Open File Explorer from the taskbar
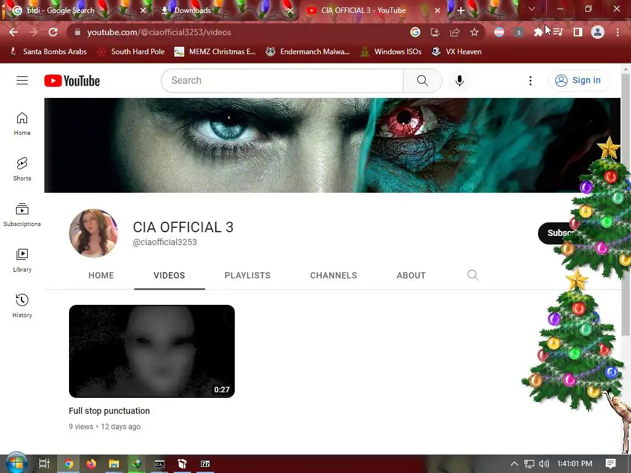 point(114,464)
